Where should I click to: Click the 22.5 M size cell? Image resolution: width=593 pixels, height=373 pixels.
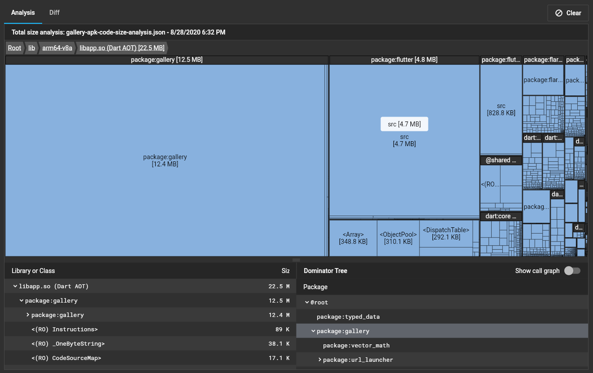click(279, 286)
